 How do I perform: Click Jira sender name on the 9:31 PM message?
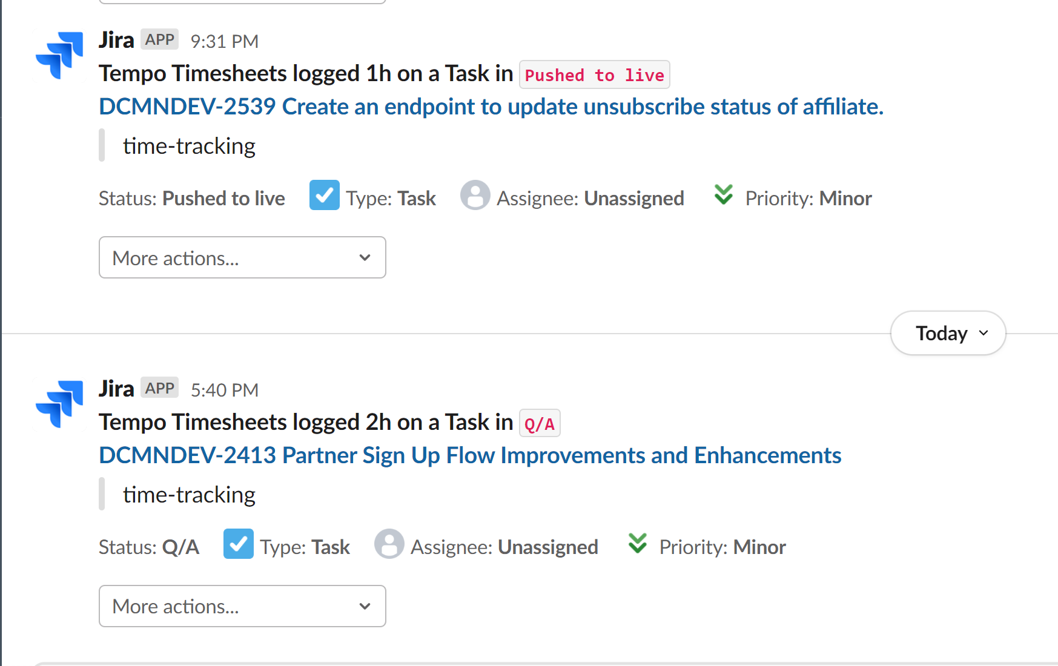tap(116, 40)
